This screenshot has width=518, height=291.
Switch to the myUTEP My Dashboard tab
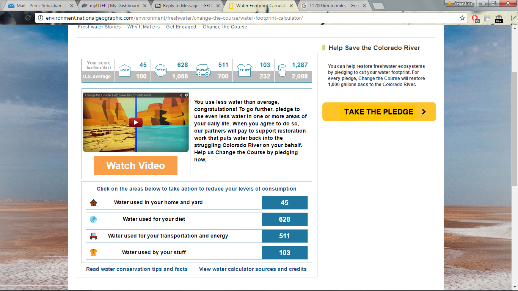click(113, 6)
